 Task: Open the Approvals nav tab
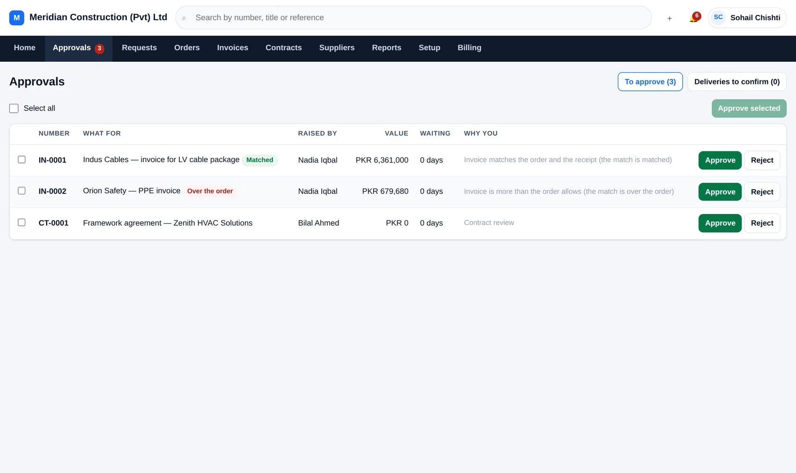(x=78, y=48)
